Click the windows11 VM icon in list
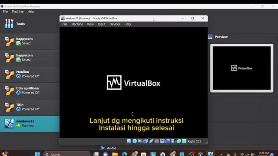Image resolution: width=278 pixels, height=156 pixels. pos(9,123)
